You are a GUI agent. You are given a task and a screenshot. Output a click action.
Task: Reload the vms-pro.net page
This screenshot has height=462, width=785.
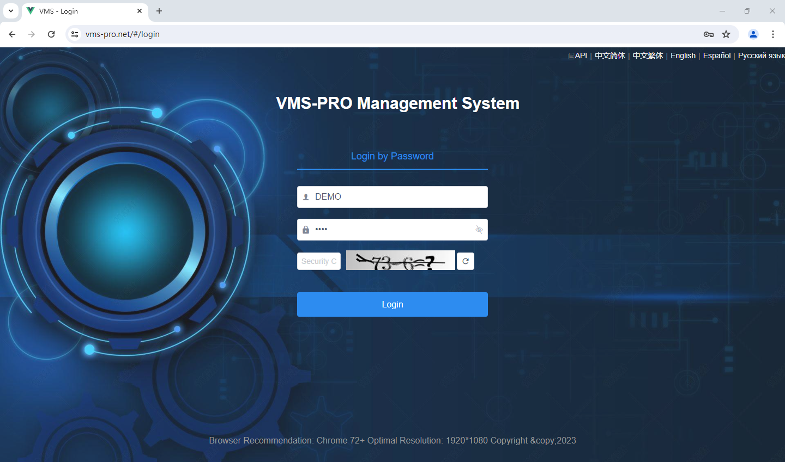point(51,34)
